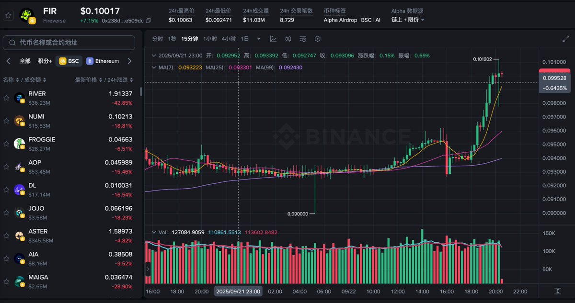
Task: Select the 积分+ tab
Action: click(x=45, y=61)
